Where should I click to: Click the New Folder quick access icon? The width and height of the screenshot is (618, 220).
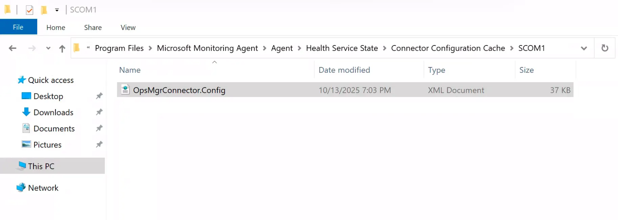(x=44, y=10)
